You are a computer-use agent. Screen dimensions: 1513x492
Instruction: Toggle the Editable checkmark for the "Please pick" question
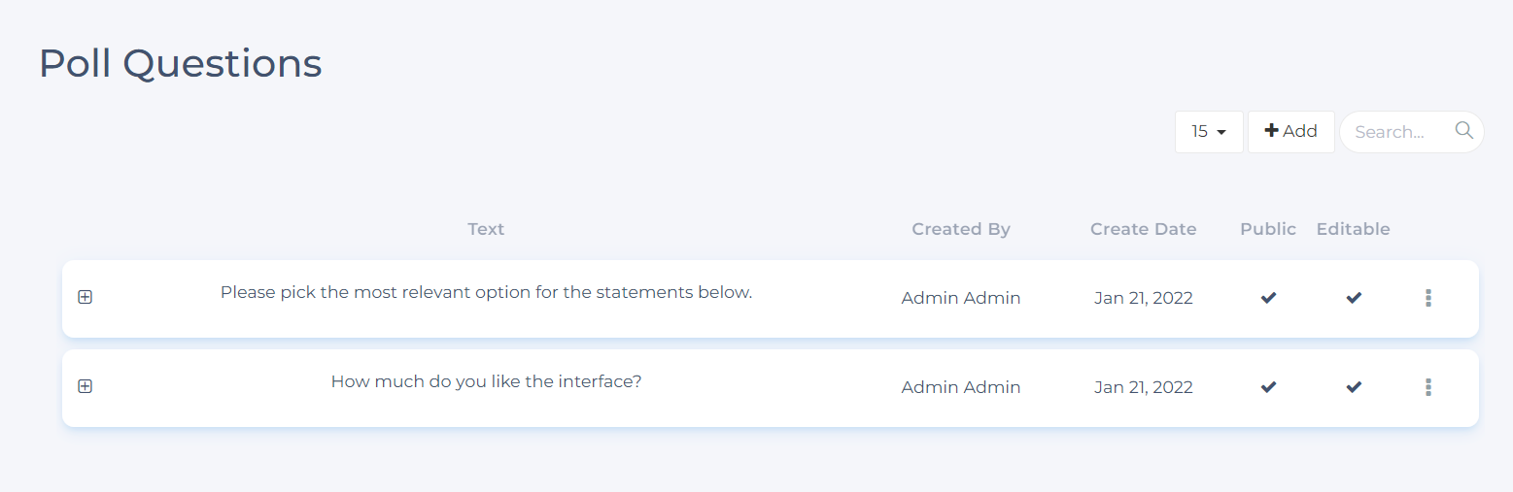[x=1354, y=298]
